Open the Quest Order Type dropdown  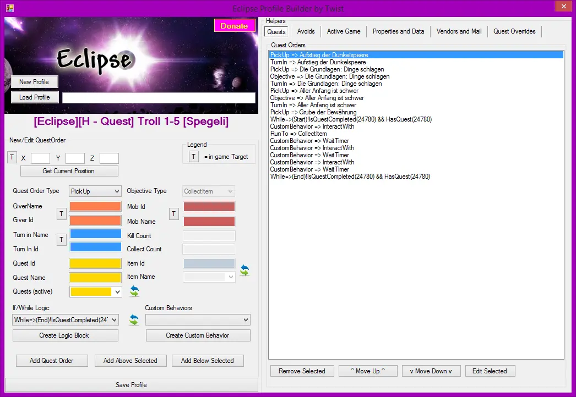95,191
